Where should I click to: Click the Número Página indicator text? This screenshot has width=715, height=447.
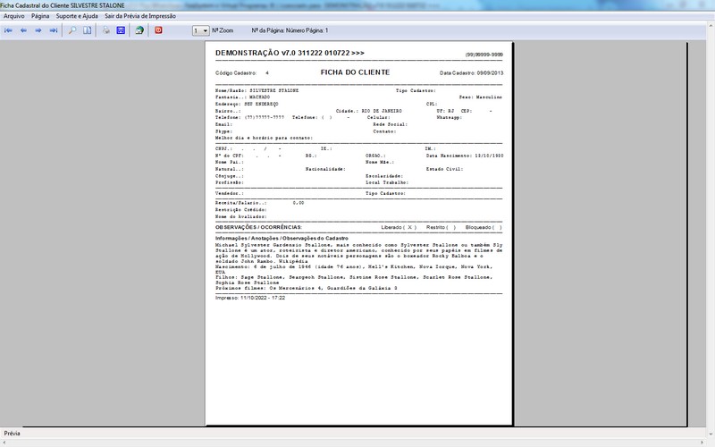click(290, 30)
